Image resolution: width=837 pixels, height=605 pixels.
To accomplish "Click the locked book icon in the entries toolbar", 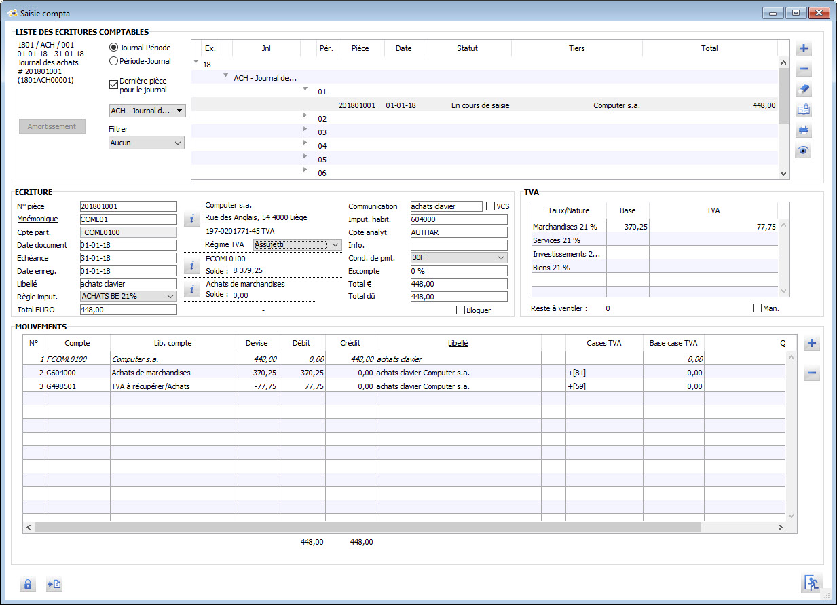I will (x=804, y=110).
